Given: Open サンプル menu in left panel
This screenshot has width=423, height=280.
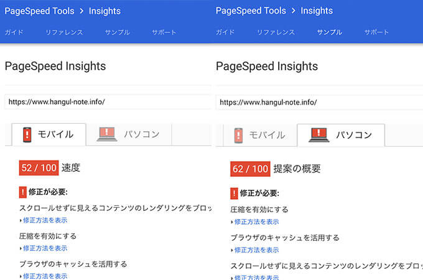Looking at the screenshot, I should click(x=118, y=32).
